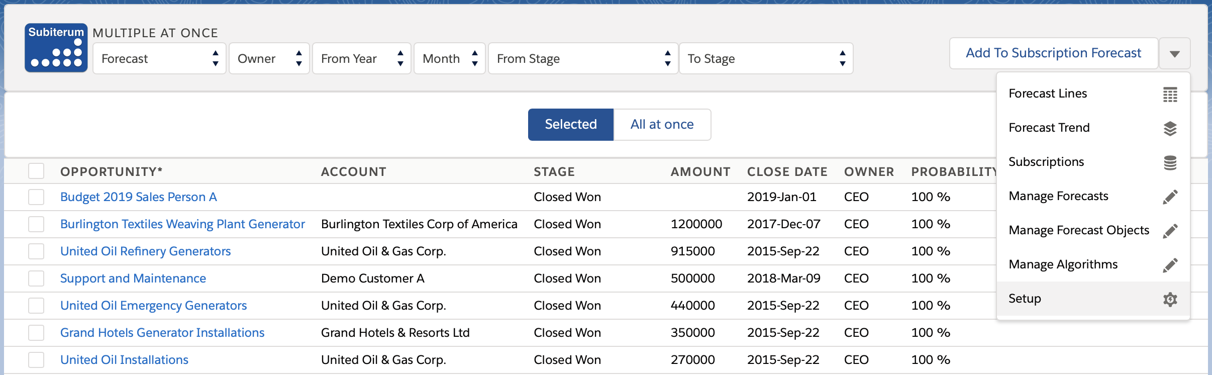
Task: Click the pencil icon beside Manage Algorithms
Action: [1170, 265]
